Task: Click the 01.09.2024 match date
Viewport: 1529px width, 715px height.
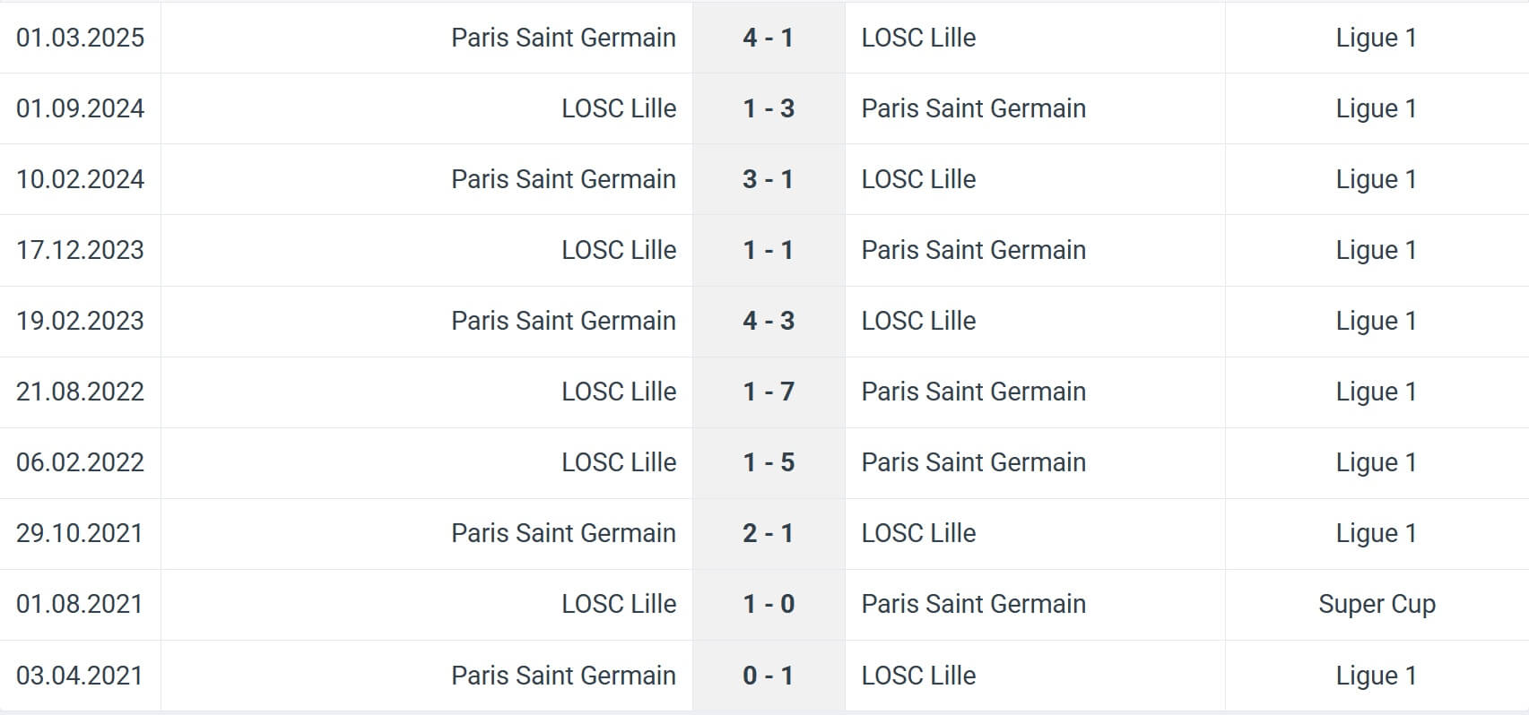Action: [80, 108]
